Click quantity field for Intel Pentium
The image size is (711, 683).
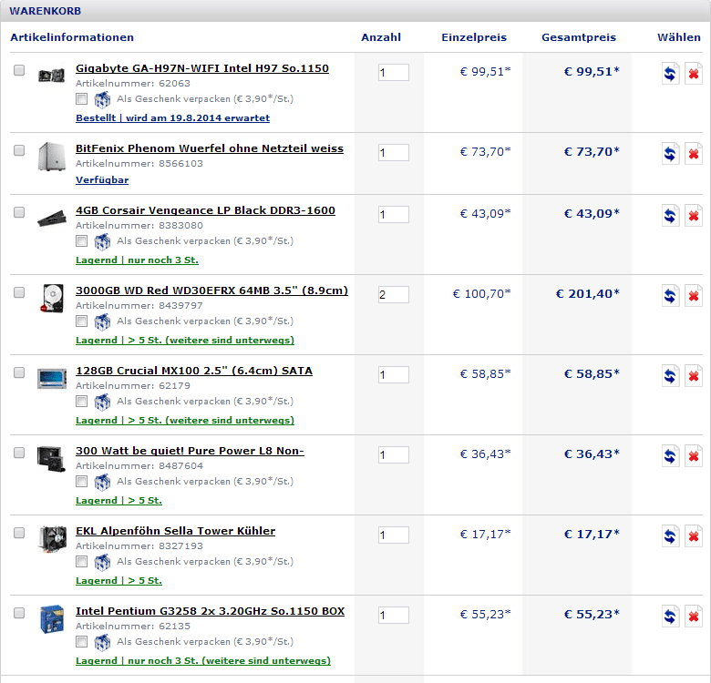(394, 616)
